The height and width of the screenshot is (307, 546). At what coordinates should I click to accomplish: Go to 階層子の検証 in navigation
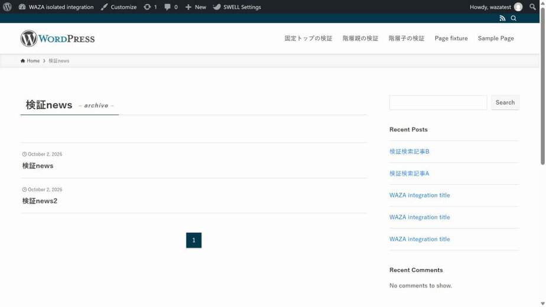(407, 38)
